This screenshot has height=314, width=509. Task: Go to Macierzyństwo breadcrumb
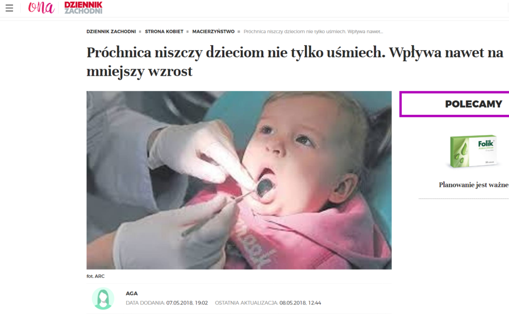[x=213, y=31]
